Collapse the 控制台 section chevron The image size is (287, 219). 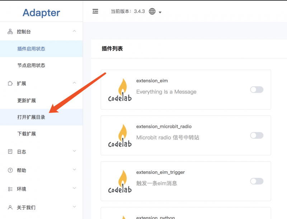[x=74, y=31]
